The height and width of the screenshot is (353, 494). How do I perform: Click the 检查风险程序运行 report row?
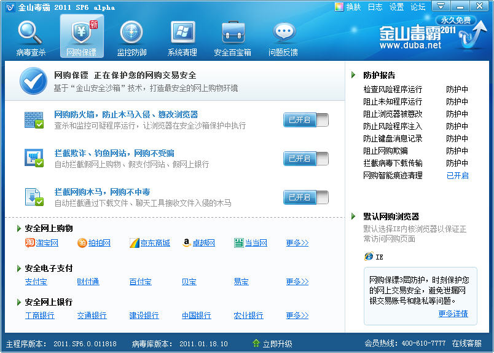click(x=415, y=89)
